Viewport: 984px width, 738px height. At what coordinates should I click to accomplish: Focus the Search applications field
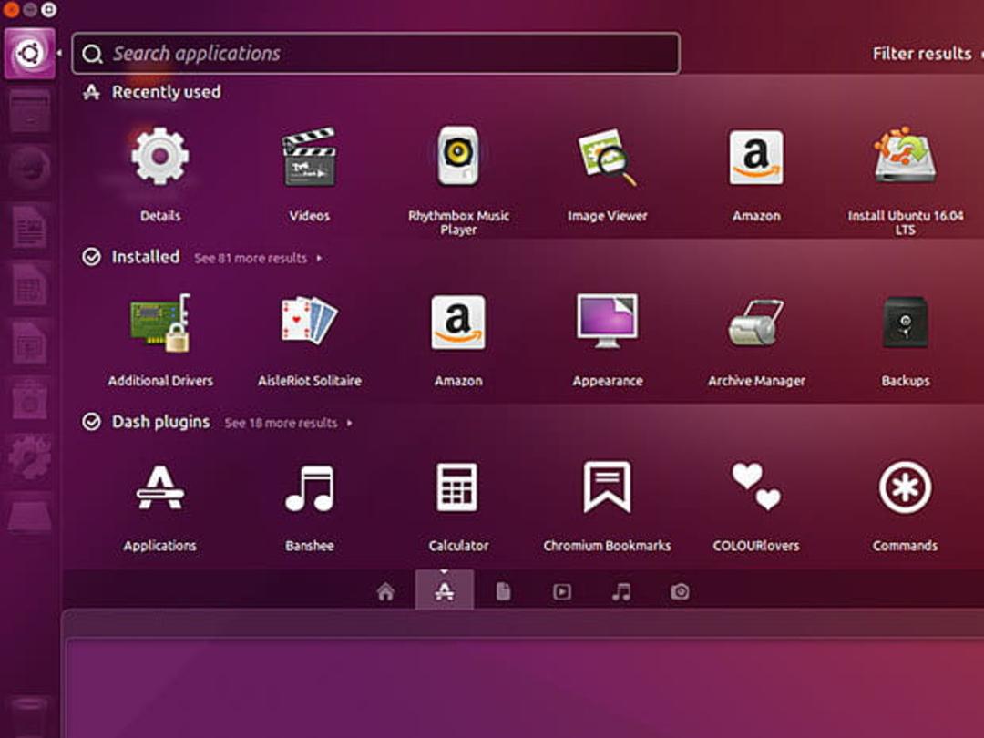point(376,54)
